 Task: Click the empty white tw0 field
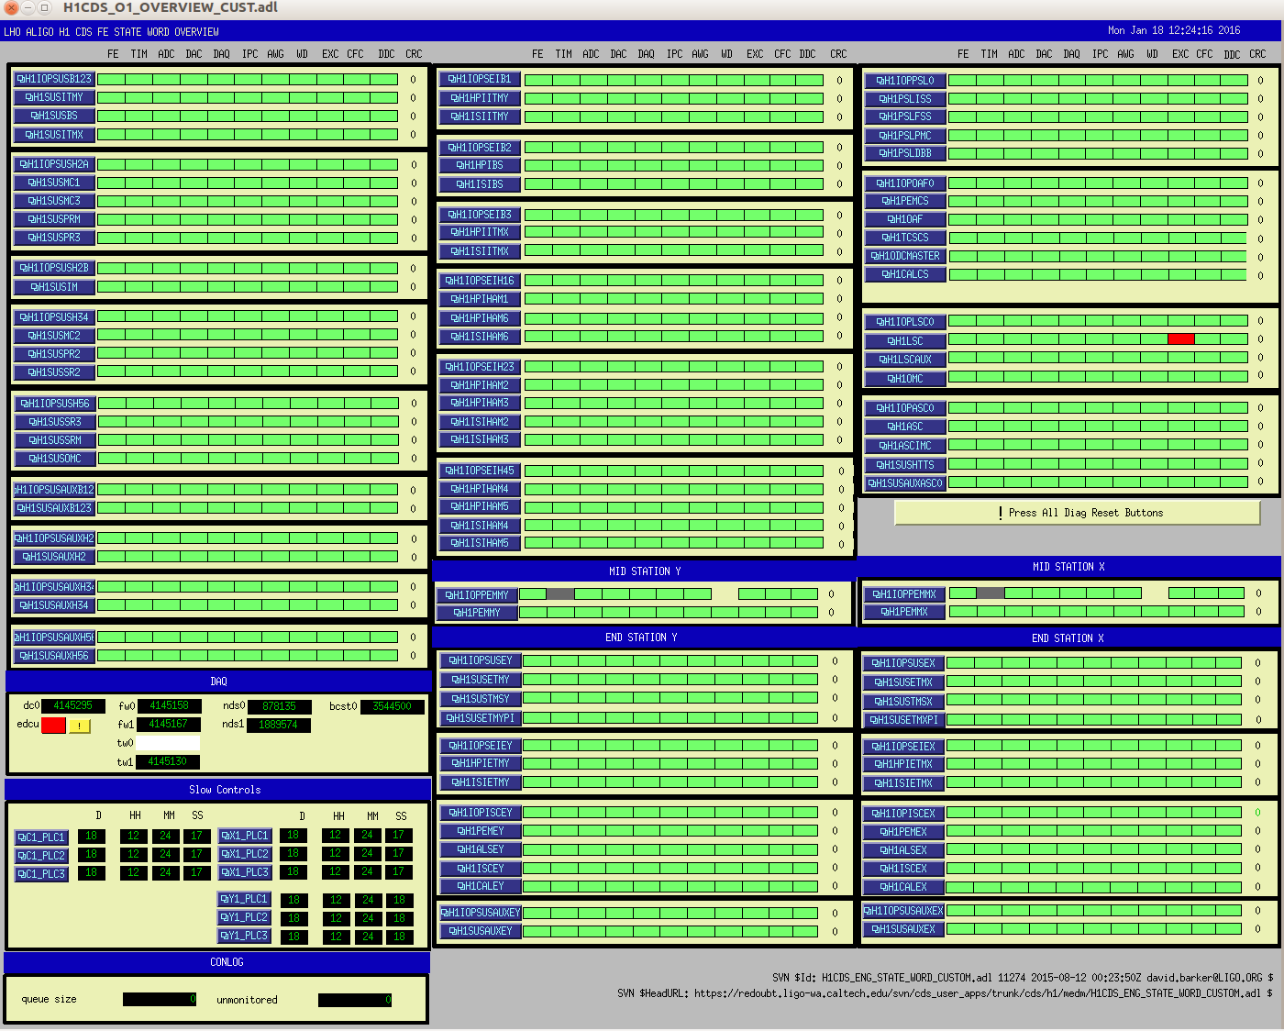[168, 743]
